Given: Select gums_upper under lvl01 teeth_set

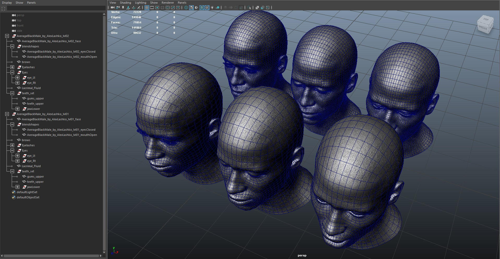Looking at the screenshot, I should tap(35, 176).
